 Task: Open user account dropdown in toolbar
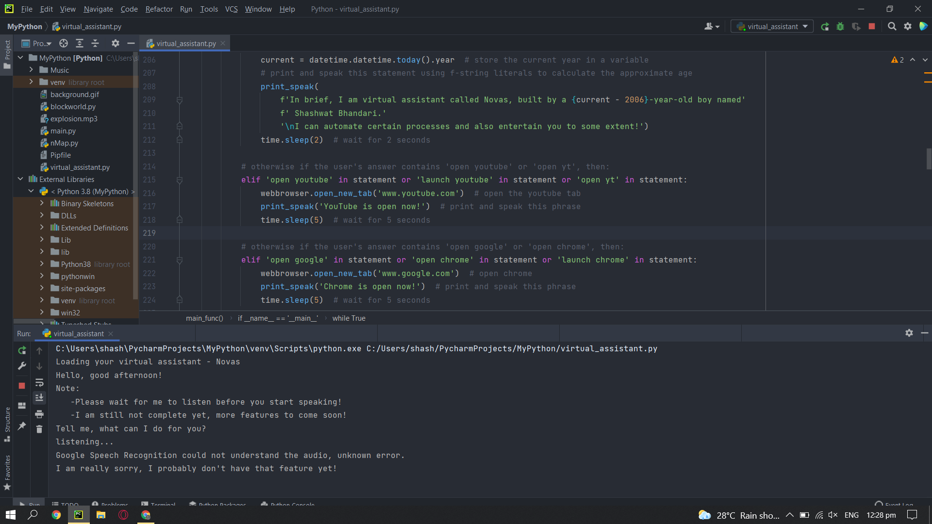712,27
